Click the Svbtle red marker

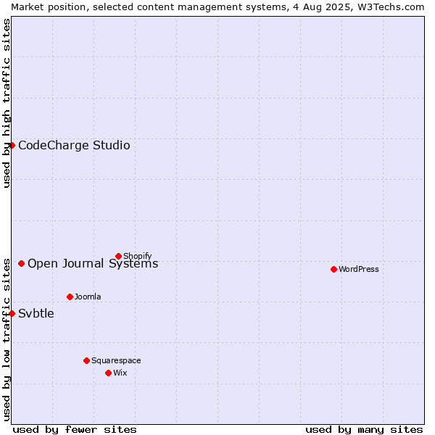[x=12, y=313]
